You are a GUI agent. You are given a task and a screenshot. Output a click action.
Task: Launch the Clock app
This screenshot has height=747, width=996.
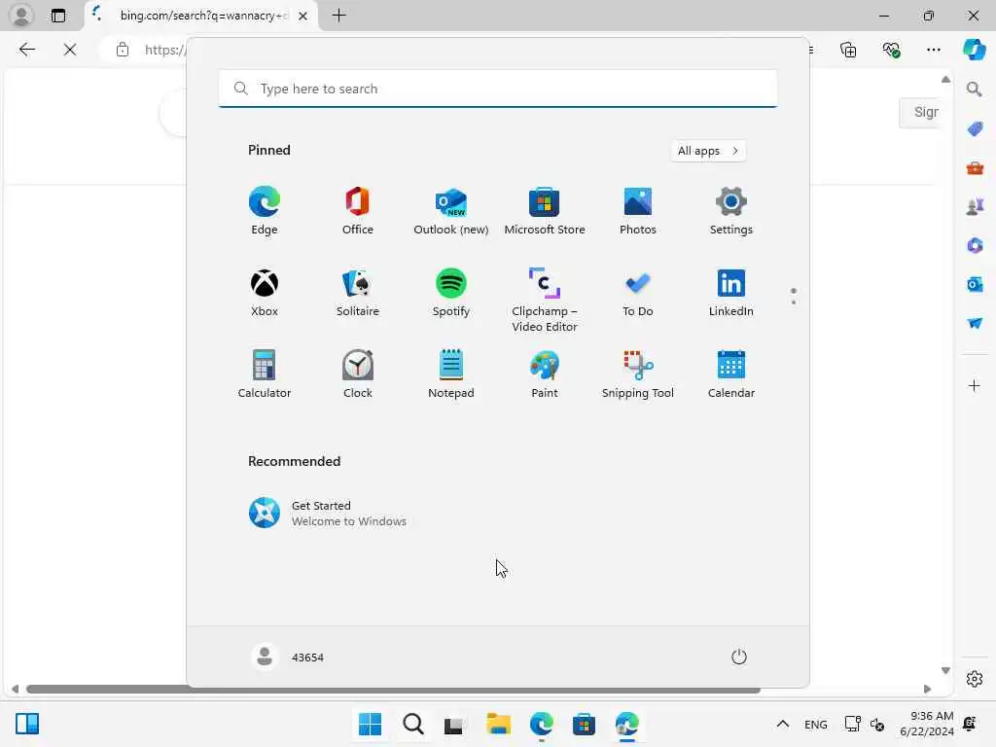click(x=358, y=374)
